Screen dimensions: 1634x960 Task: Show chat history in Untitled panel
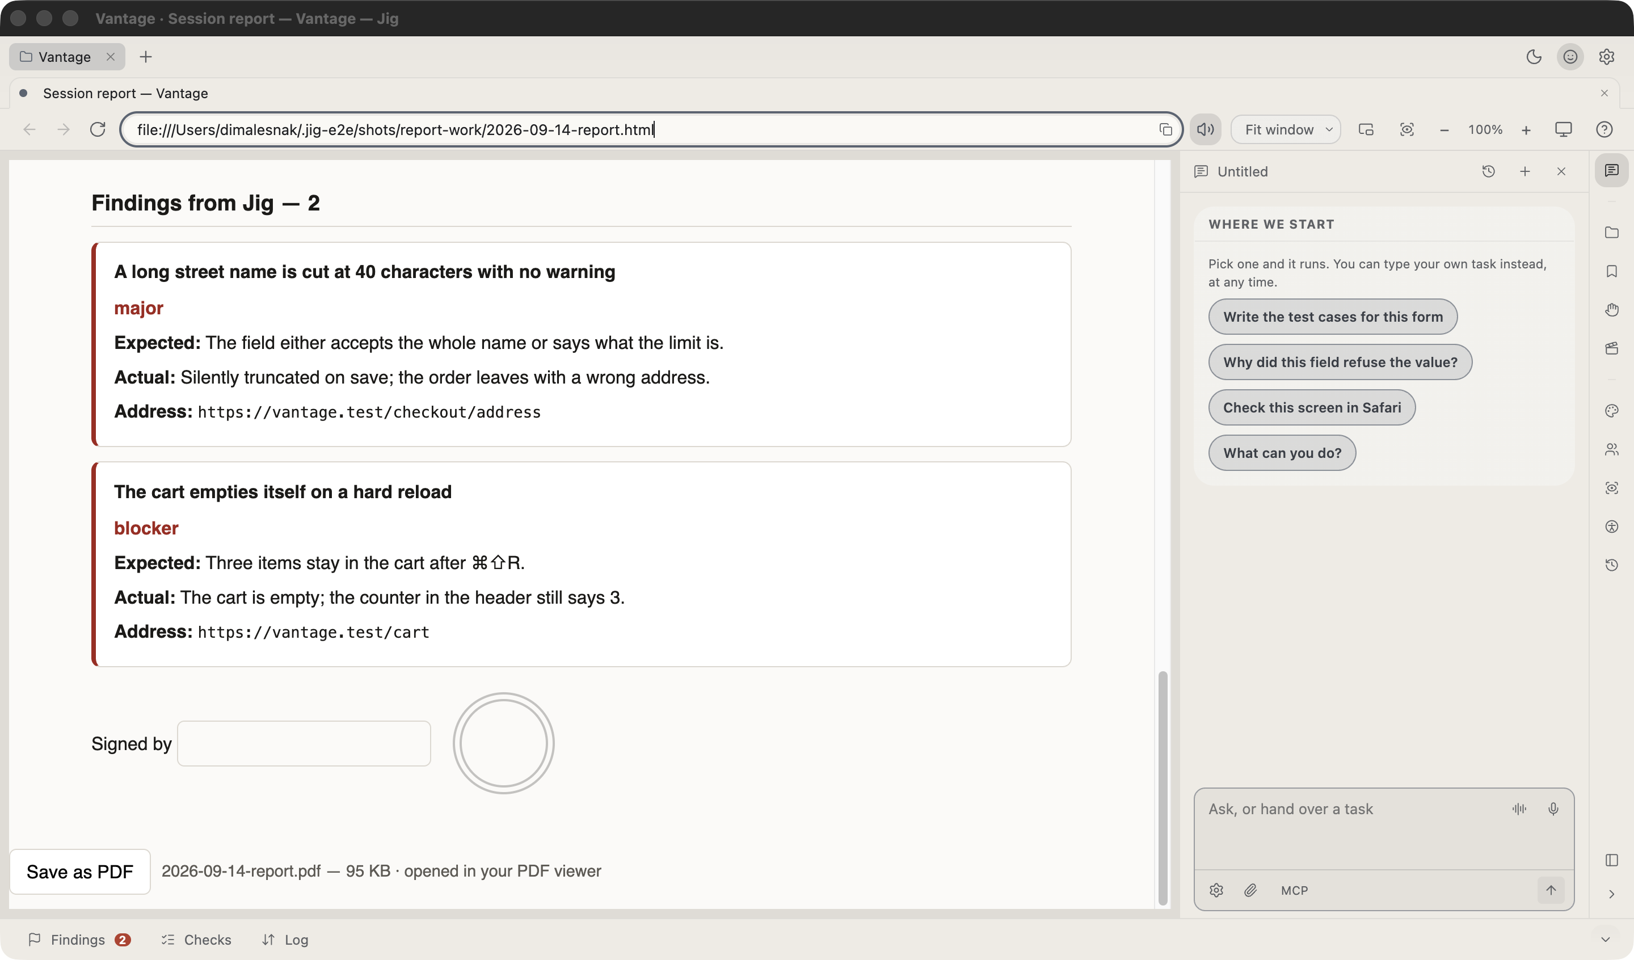pos(1488,171)
